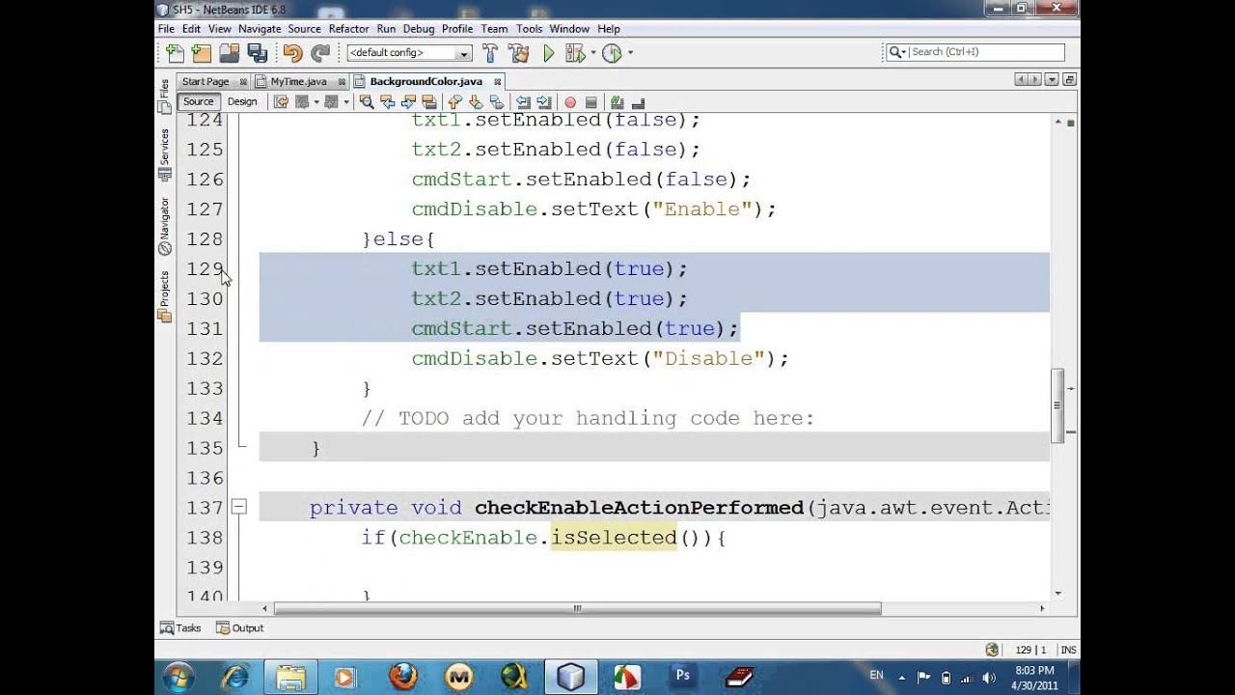Screen dimensions: 1235x695
Task: Click the Find Selection magnifier icon
Action: pos(367,101)
